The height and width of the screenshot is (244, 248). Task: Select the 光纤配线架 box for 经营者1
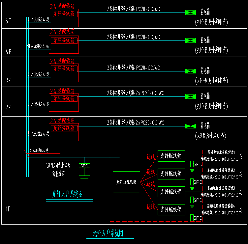point(171,156)
